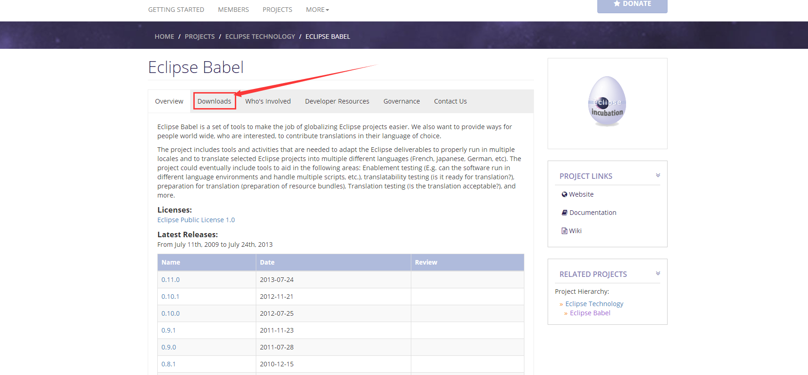Screen dimensions: 808x375
Task: Click the Review column header
Action: pyautogui.click(x=467, y=262)
